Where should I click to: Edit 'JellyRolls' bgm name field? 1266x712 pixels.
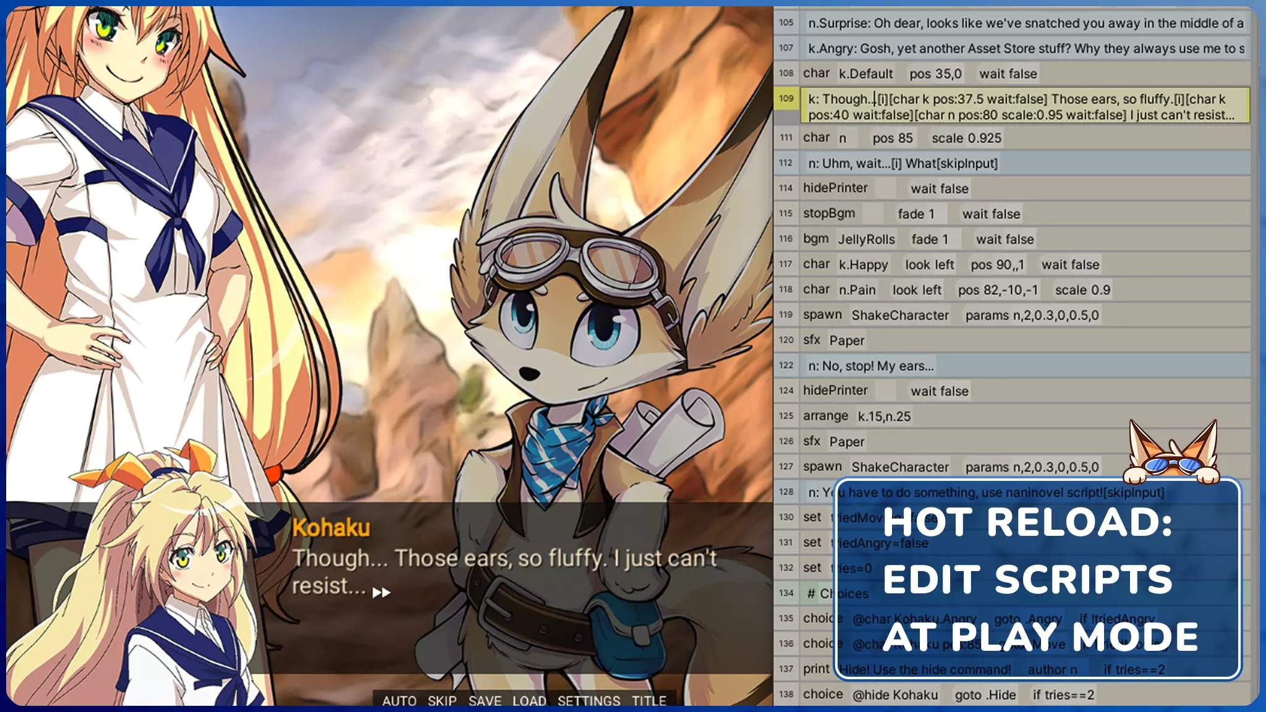(866, 239)
